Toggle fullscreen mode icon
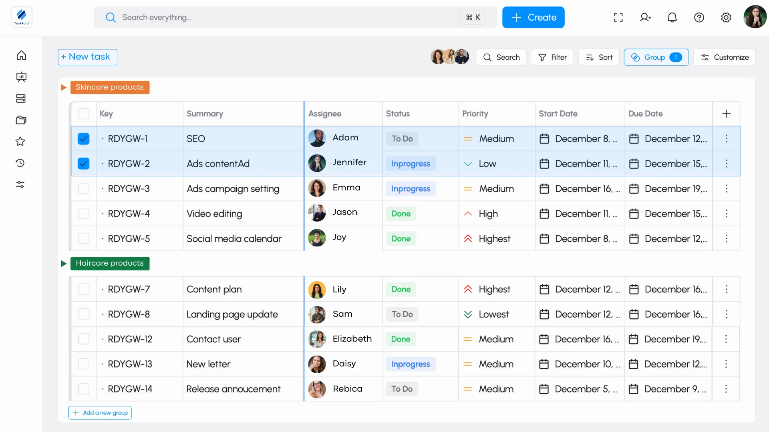Screen dimensions: 769x432 point(618,18)
